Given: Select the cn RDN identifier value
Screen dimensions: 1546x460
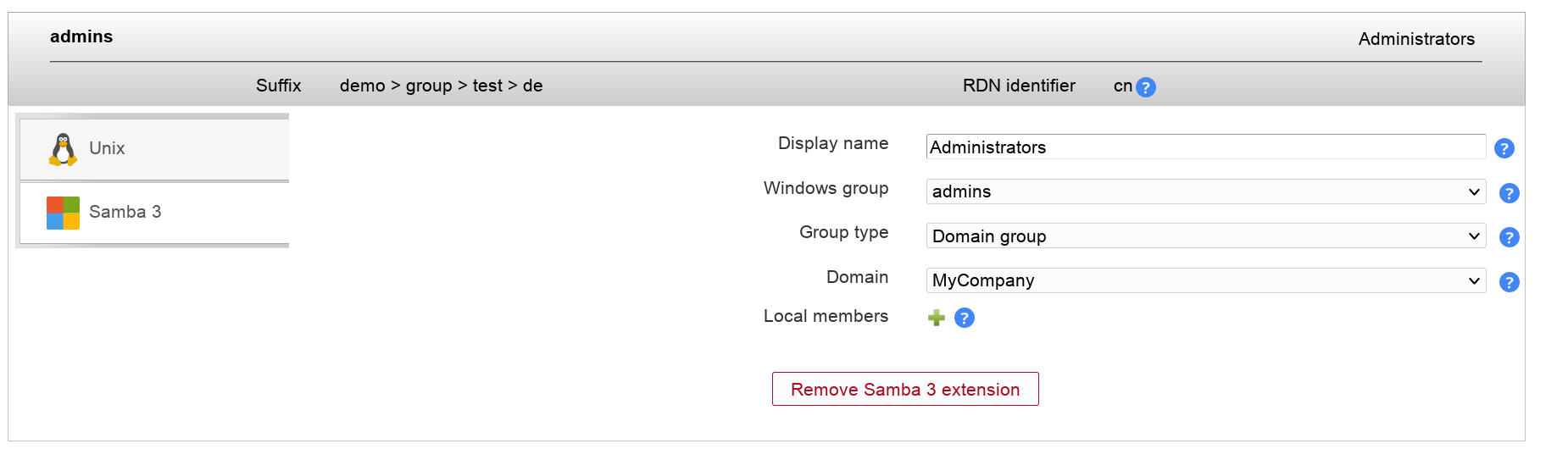Looking at the screenshot, I should tap(1122, 86).
